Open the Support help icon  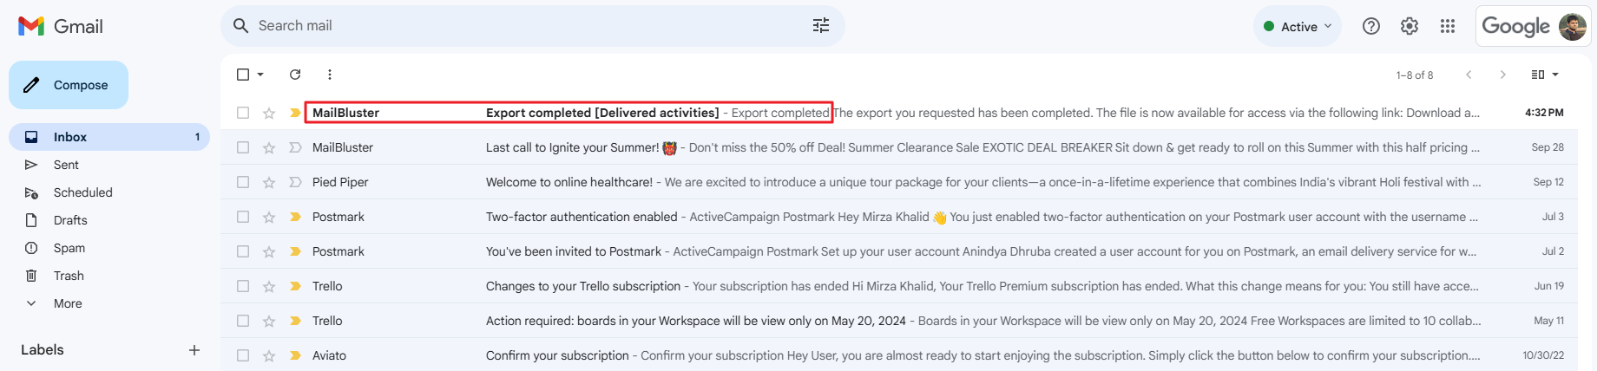[x=1371, y=26]
